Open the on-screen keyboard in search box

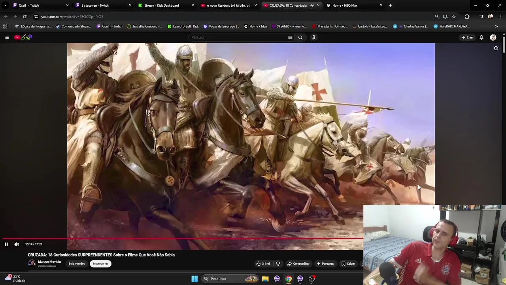[x=290, y=37]
